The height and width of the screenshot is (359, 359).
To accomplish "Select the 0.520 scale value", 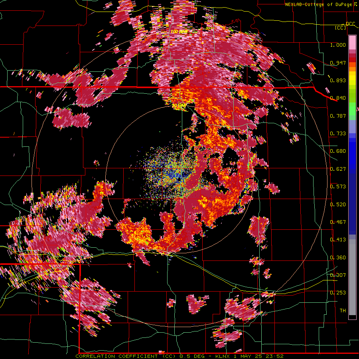I will click(x=338, y=205).
